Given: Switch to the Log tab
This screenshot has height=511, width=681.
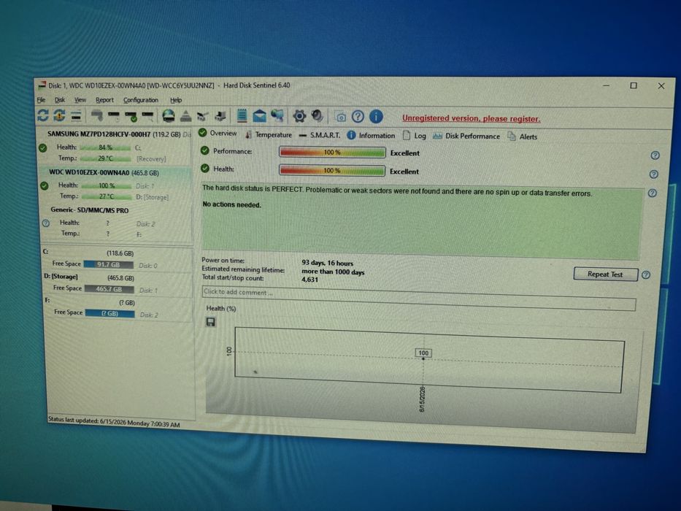Looking at the screenshot, I should click(415, 136).
